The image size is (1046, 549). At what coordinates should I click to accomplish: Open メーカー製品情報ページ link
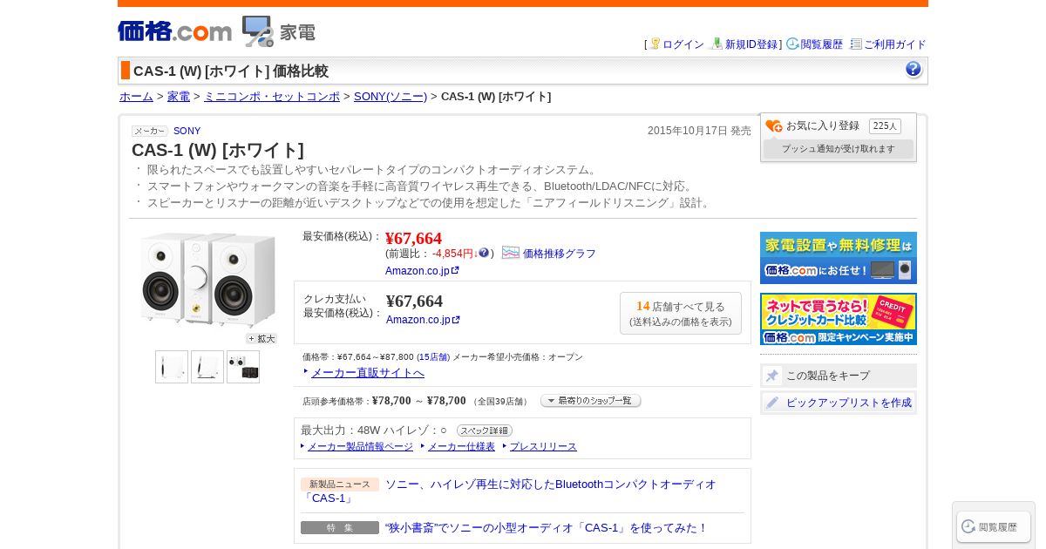[x=360, y=446]
